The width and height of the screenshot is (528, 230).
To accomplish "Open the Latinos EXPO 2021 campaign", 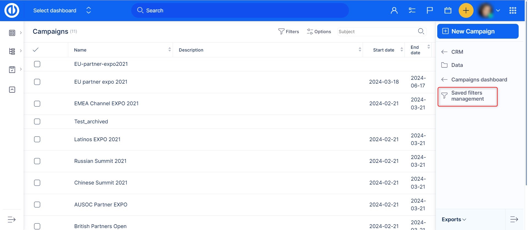I will [97, 139].
